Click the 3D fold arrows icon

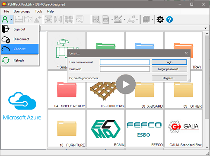pos(131,19)
